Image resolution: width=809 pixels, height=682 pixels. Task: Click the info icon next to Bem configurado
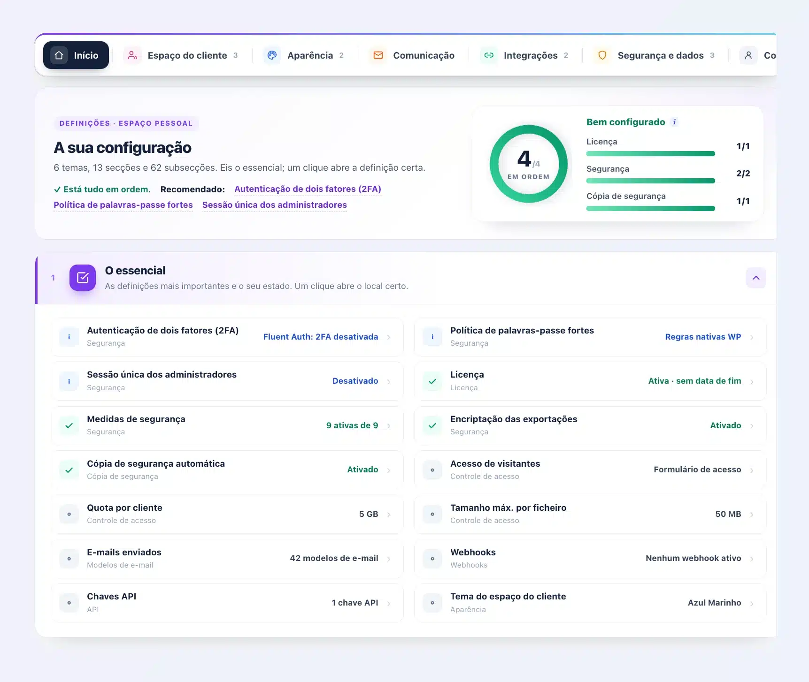675,122
